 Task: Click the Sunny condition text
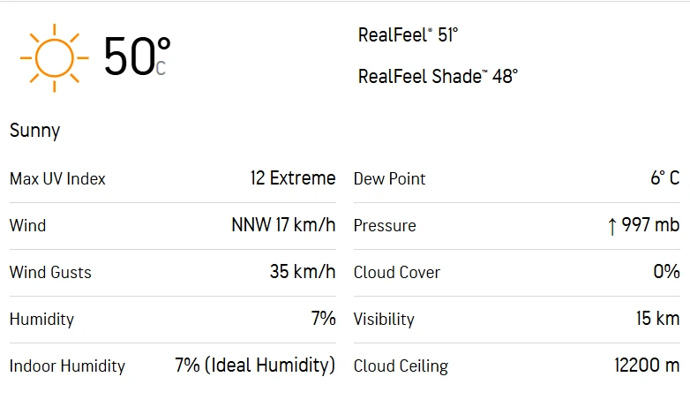point(35,131)
